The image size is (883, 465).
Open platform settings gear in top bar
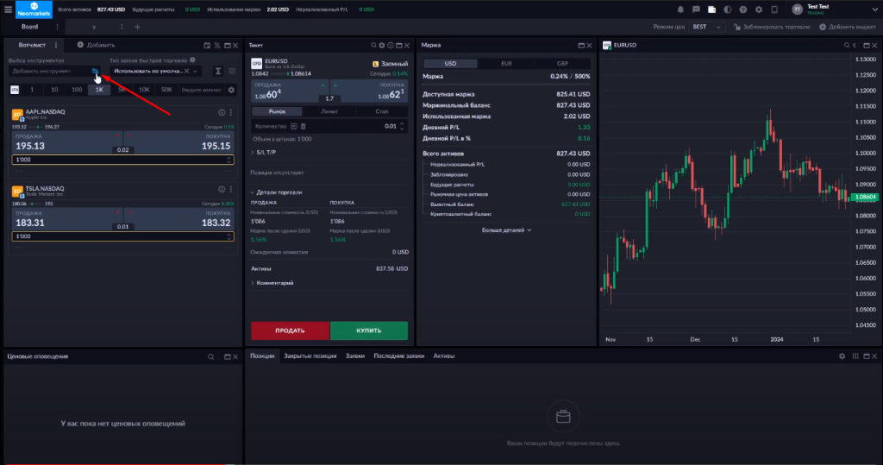coord(759,9)
